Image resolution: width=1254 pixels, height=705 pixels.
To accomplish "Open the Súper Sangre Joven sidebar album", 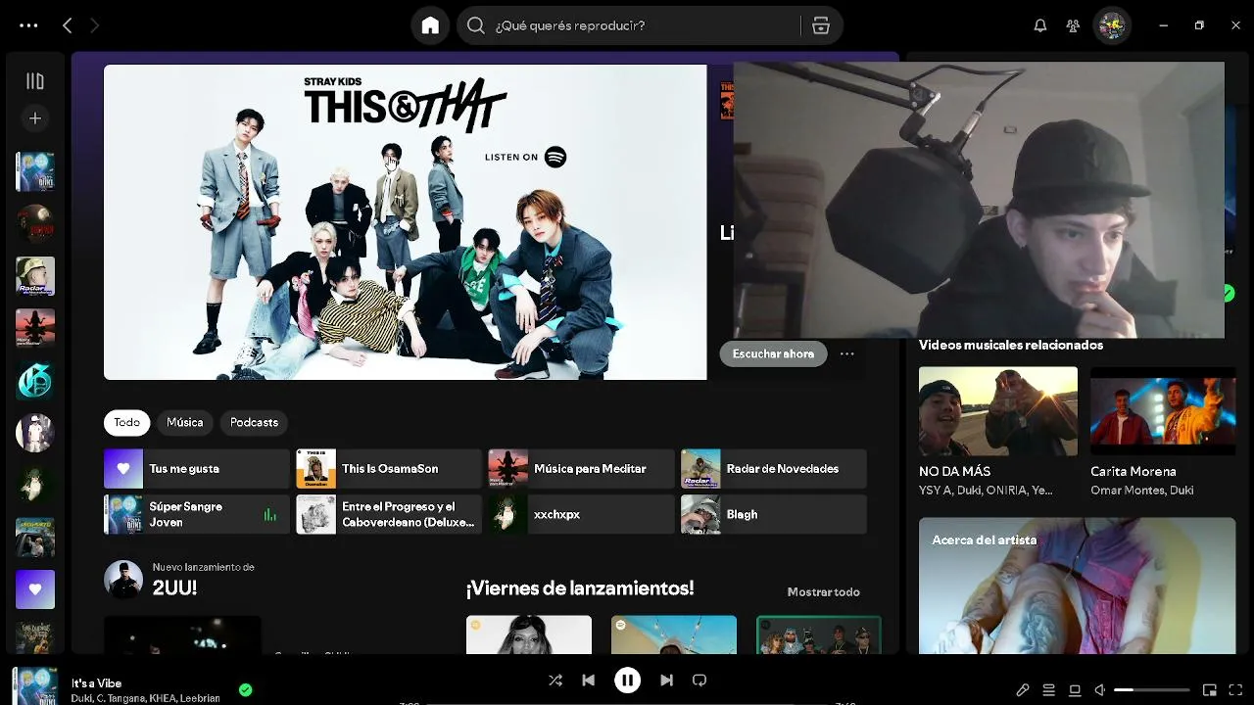I will tap(35, 171).
